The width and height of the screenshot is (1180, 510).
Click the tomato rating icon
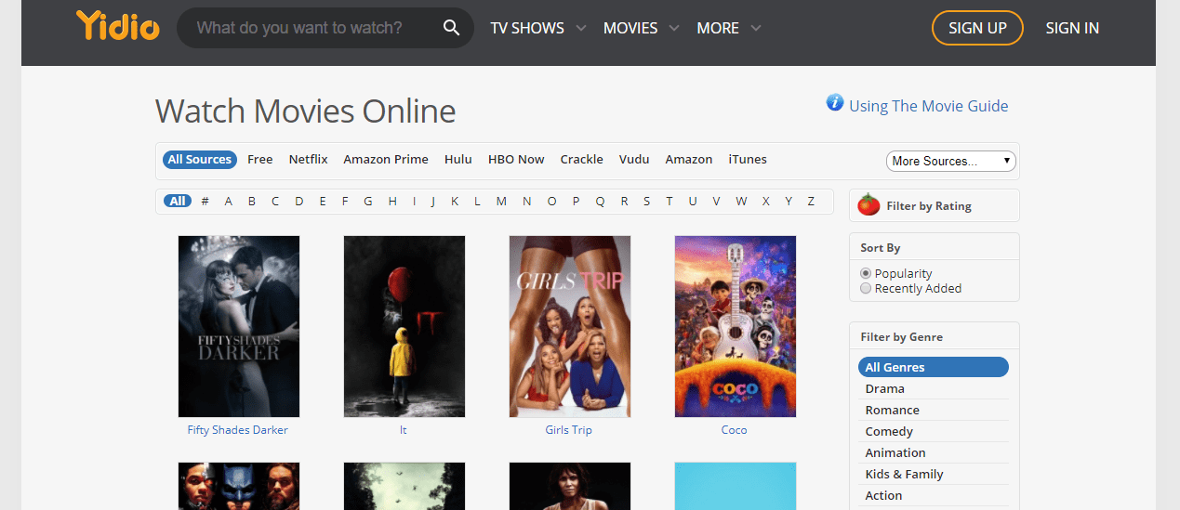(x=868, y=205)
